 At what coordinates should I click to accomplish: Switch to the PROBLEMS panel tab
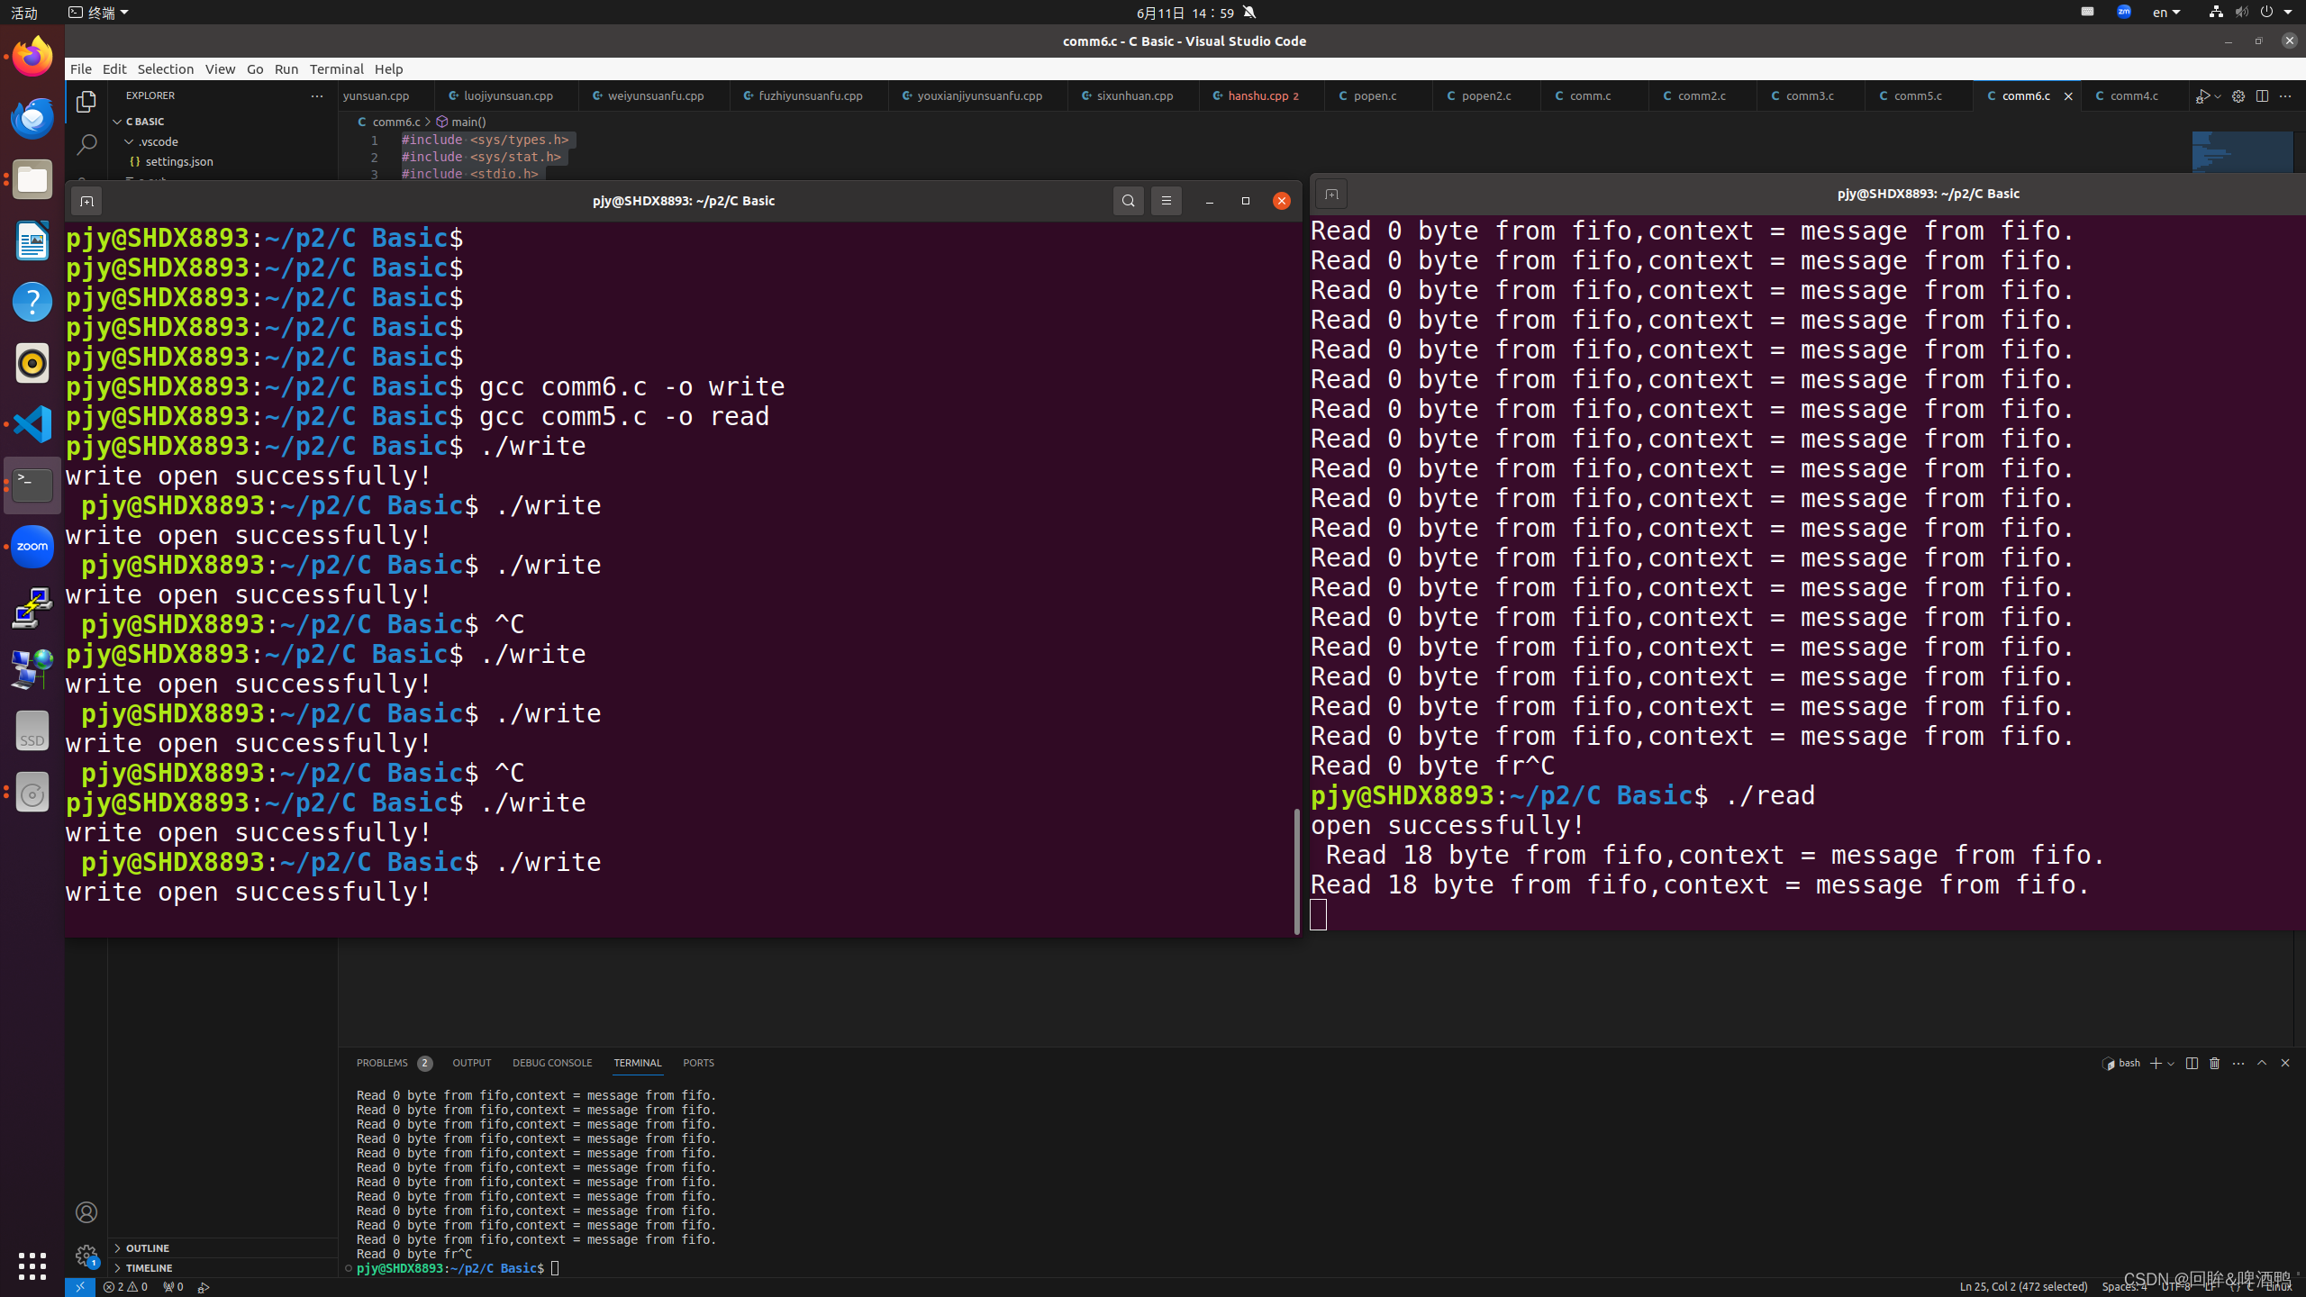[394, 1064]
